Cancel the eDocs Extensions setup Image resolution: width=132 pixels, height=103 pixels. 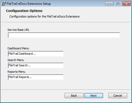118,96
